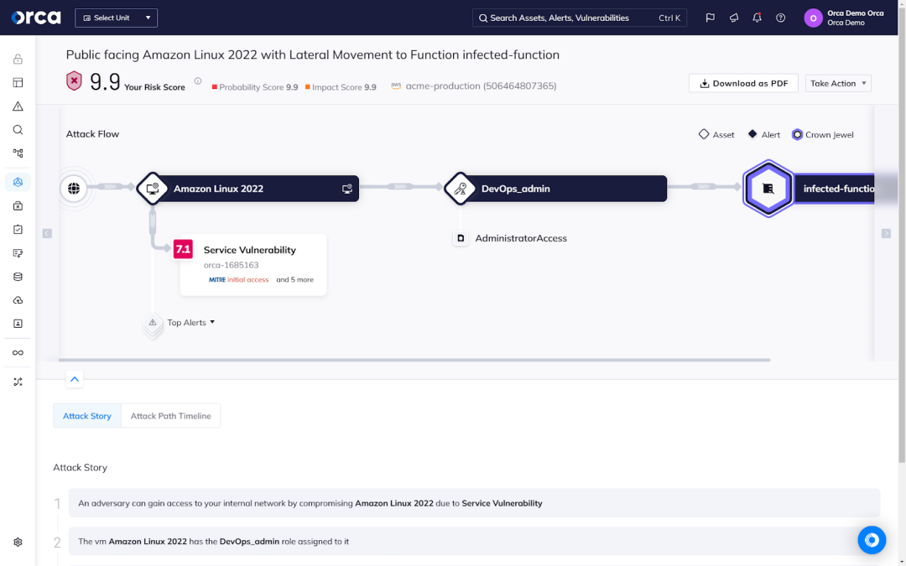Collapse the attack flow with chevron up
The width and height of the screenshot is (906, 566).
click(75, 379)
